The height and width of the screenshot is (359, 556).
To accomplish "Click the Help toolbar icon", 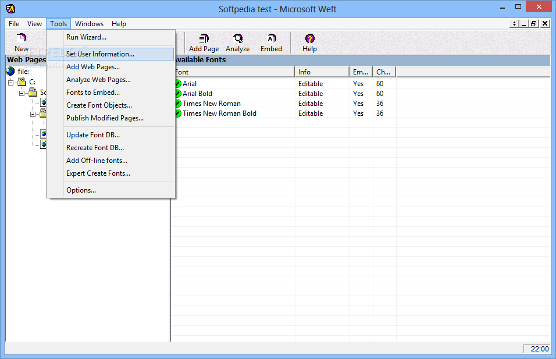I will tap(309, 38).
